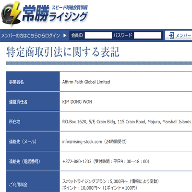Click the KIM DONG WON name text
The height and width of the screenshot is (192, 192).
click(77, 102)
